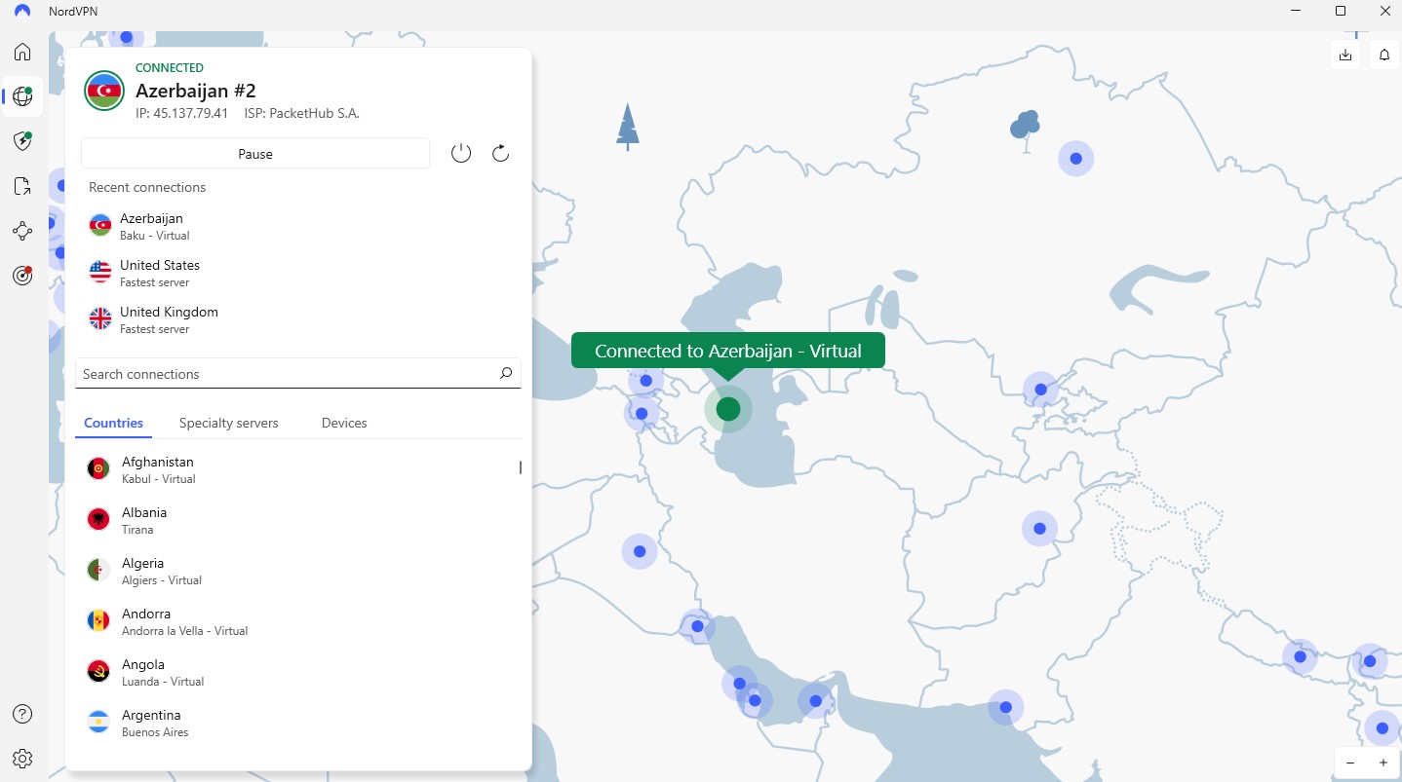Open the file sharing sidebar icon
1402x782 pixels.
point(22,186)
